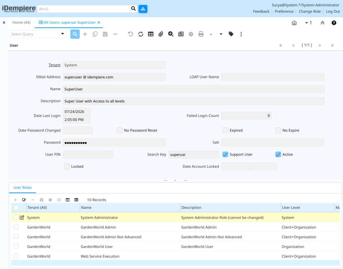
Task: Click the Change Role link
Action: pyautogui.click(x=310, y=11)
